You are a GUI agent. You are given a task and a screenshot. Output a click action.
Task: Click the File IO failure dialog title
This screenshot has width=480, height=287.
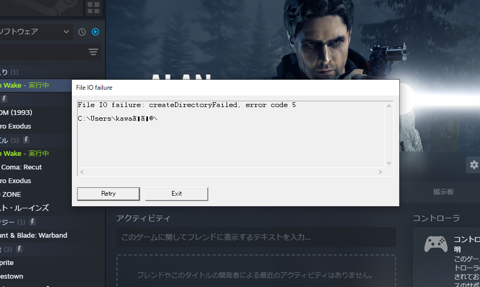click(x=94, y=88)
